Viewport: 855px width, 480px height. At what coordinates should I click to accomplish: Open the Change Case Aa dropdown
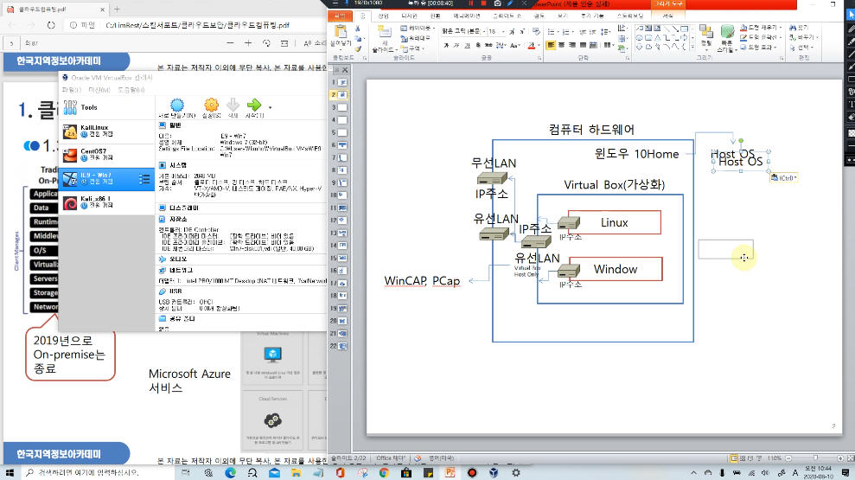[x=514, y=45]
